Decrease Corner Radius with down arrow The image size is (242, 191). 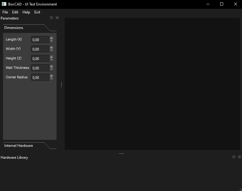click(x=51, y=79)
